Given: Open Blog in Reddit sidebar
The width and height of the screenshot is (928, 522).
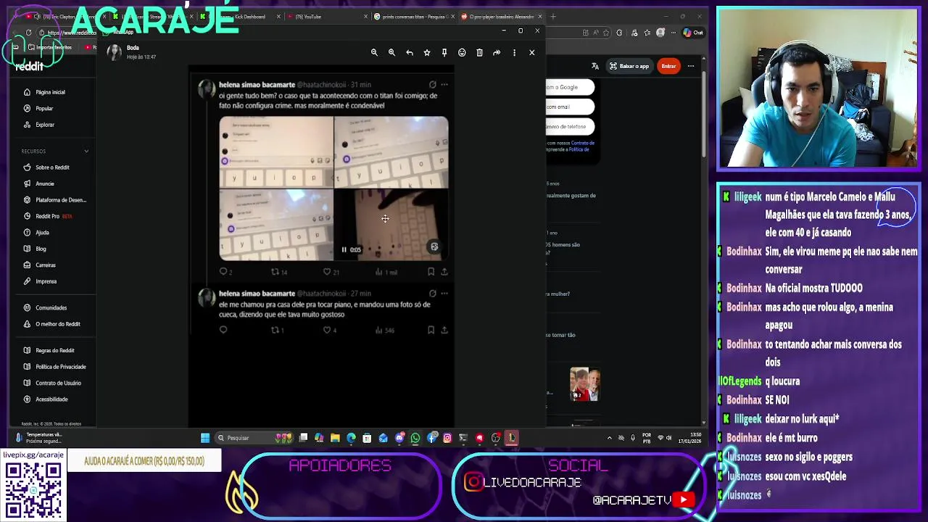Looking at the screenshot, I should [41, 249].
